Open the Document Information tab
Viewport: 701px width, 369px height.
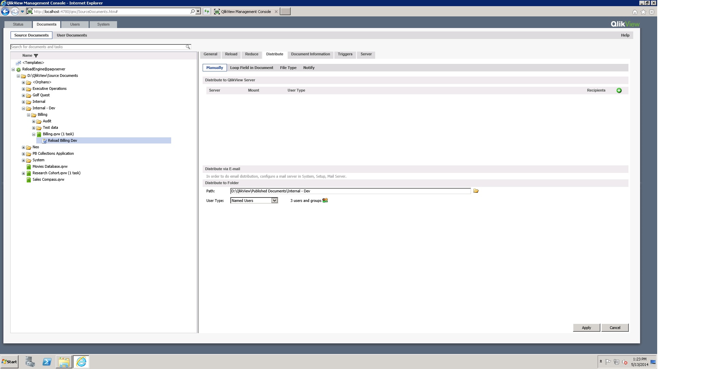click(310, 54)
